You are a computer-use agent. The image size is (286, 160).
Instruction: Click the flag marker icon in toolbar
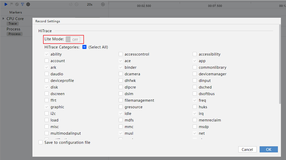(x=11, y=4)
